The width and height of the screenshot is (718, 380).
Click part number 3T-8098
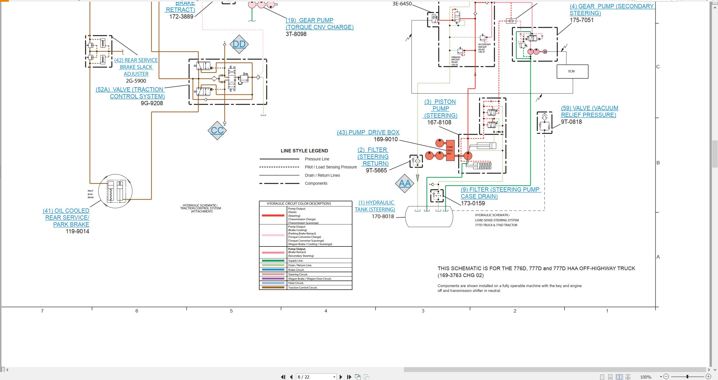tap(296, 34)
